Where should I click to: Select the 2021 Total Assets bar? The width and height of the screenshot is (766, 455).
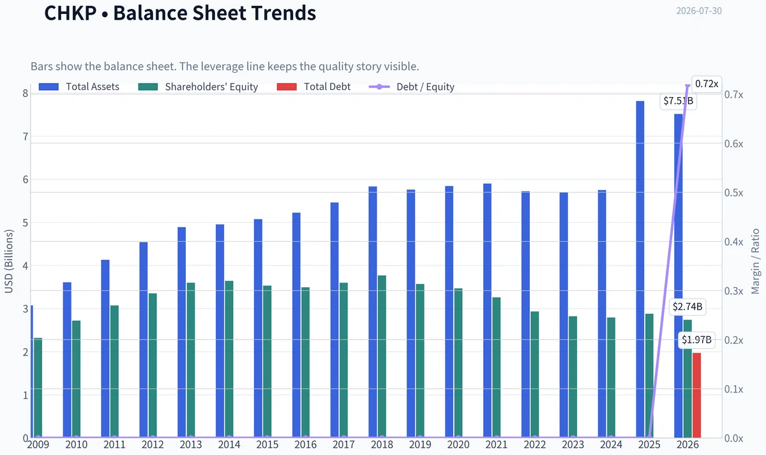(487, 311)
